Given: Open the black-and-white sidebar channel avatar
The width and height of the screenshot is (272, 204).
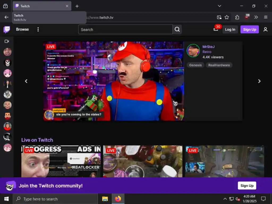Looking at the screenshot, I should [7, 137].
